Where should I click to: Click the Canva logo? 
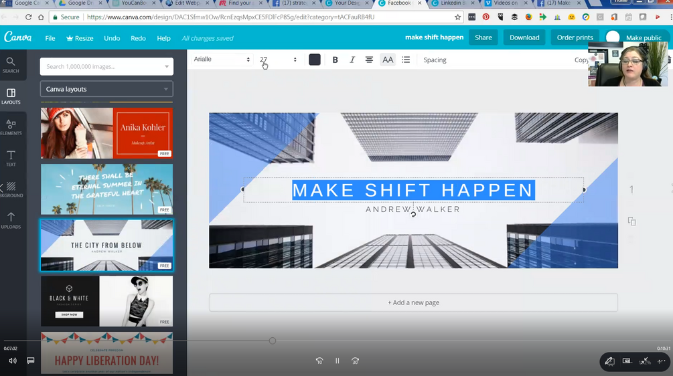point(17,37)
